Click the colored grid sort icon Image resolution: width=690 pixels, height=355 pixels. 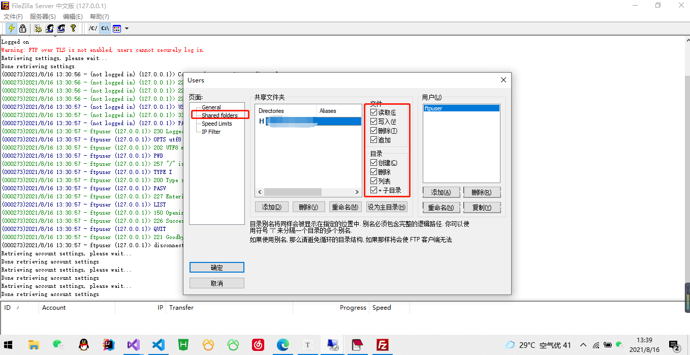coord(117,28)
